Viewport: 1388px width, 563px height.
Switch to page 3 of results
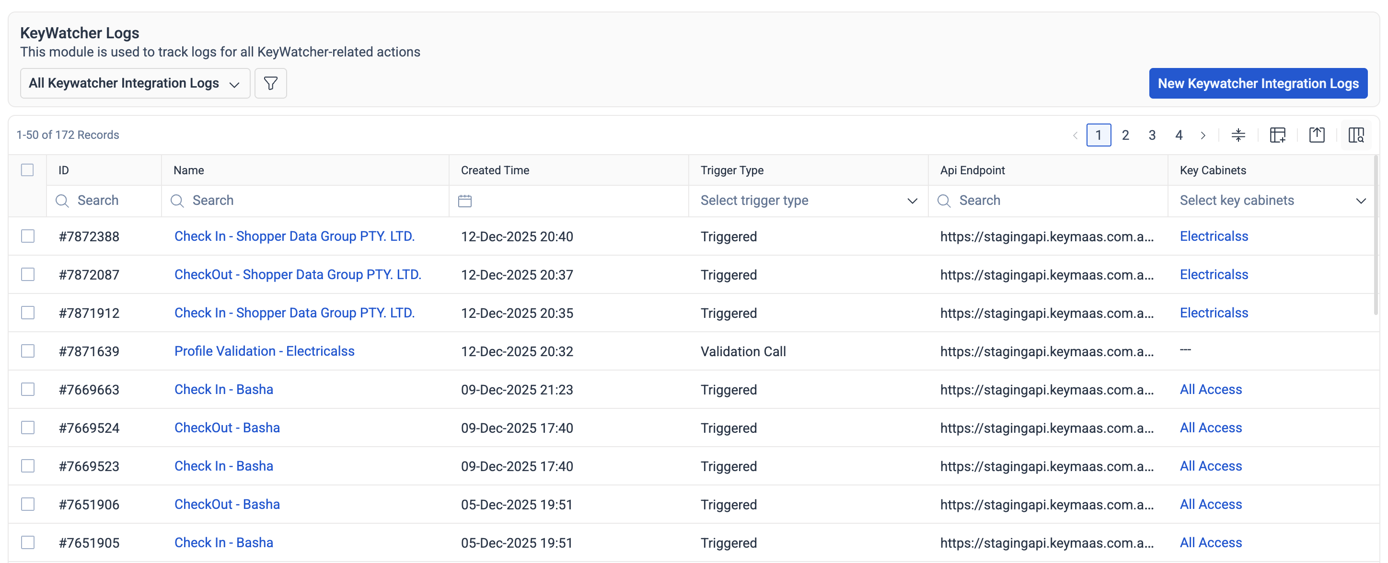(1152, 135)
